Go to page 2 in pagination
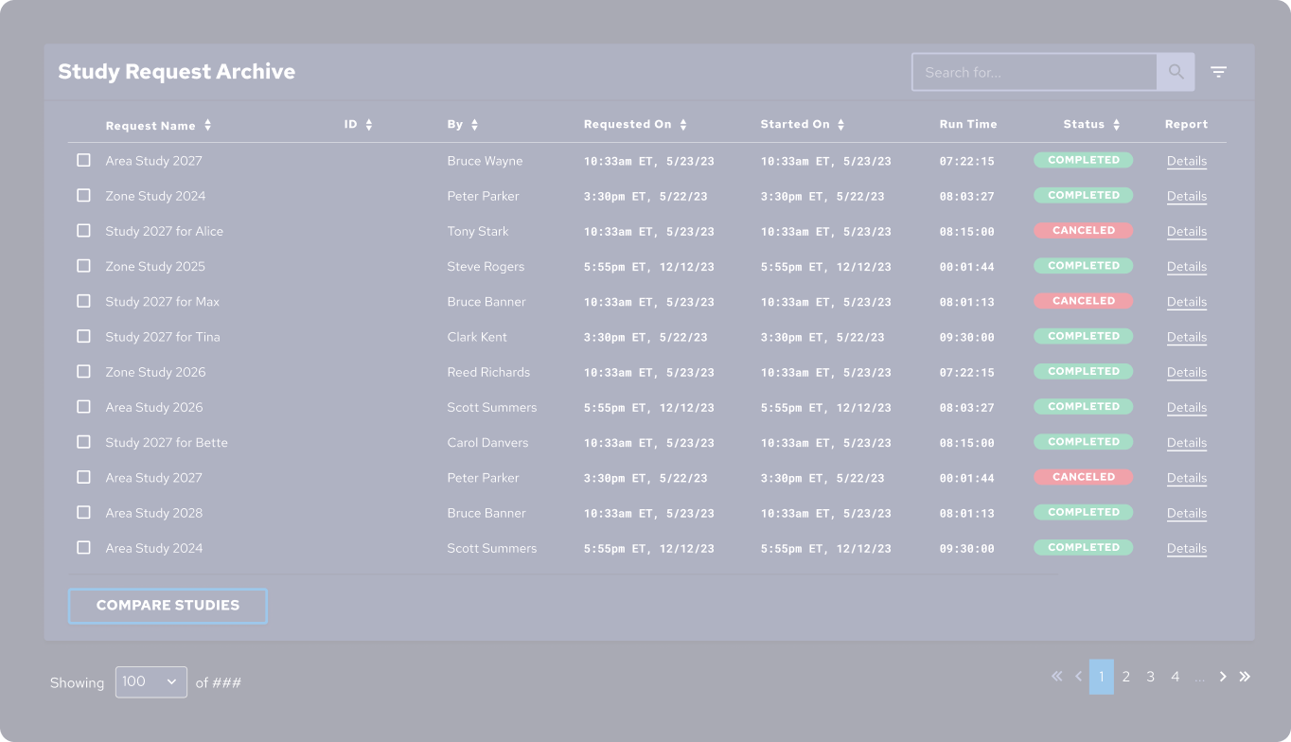Image resolution: width=1291 pixels, height=742 pixels. tap(1126, 677)
